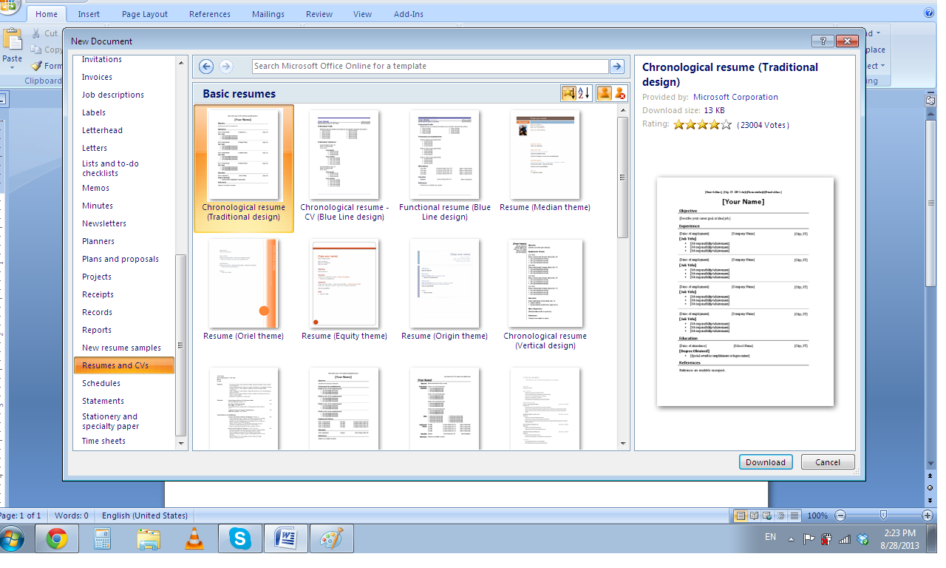Viewport: 946px width, 568px height.
Task: Open the Windows Start menu
Action: pos(12,539)
